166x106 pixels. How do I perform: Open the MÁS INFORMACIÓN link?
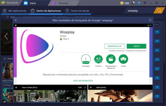[83, 81]
